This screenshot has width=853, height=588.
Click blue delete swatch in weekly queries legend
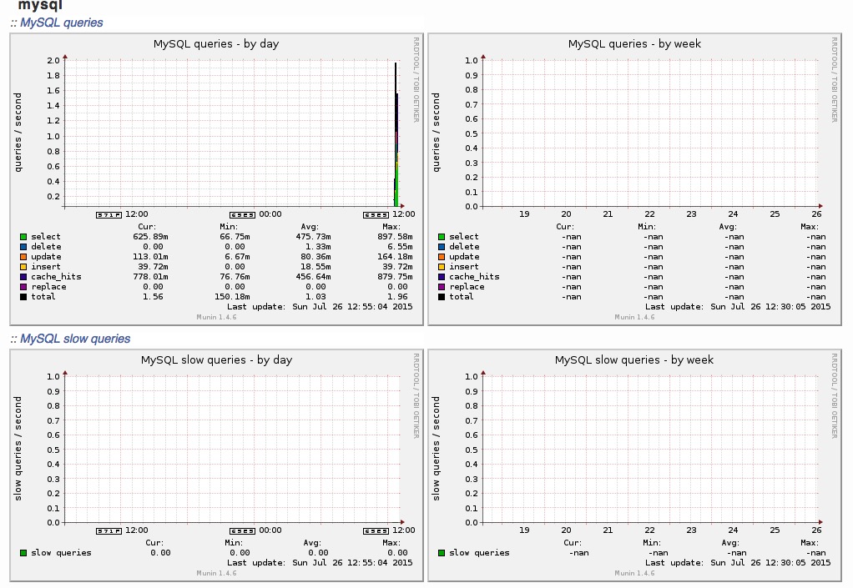click(442, 247)
